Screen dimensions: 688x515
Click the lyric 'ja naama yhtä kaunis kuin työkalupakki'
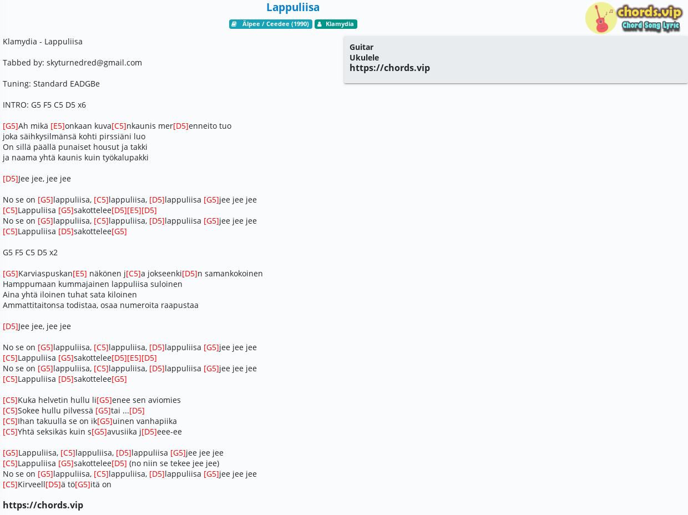click(x=75, y=158)
